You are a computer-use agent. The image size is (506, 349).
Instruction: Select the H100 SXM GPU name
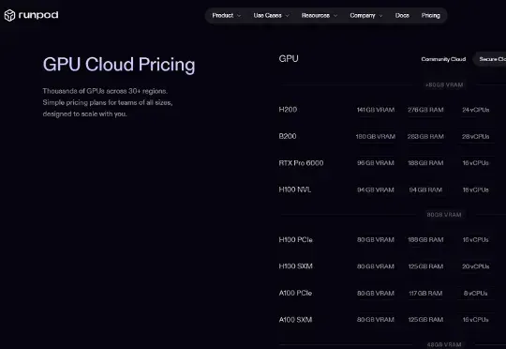click(295, 266)
